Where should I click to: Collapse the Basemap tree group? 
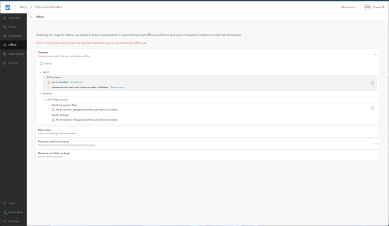click(40, 94)
